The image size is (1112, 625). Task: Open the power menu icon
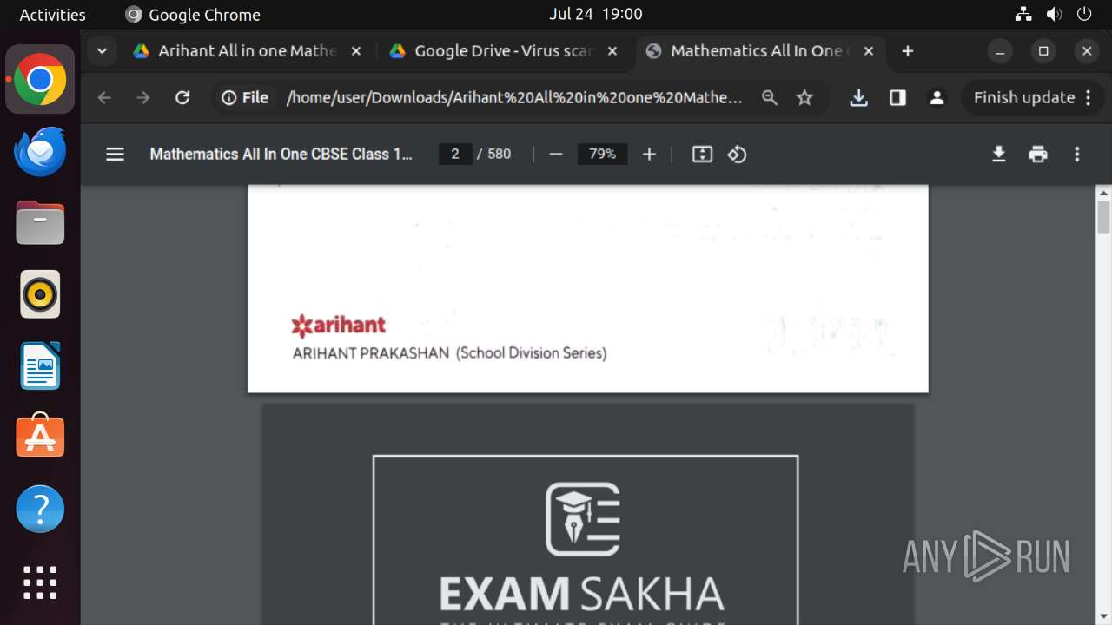1083,14
